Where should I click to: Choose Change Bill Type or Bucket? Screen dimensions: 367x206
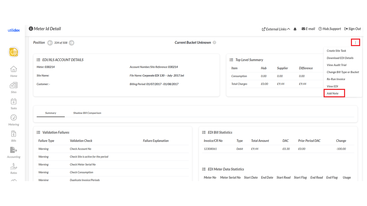(x=343, y=72)
